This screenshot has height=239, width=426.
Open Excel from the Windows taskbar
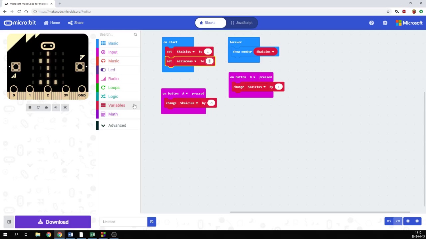coord(92,235)
